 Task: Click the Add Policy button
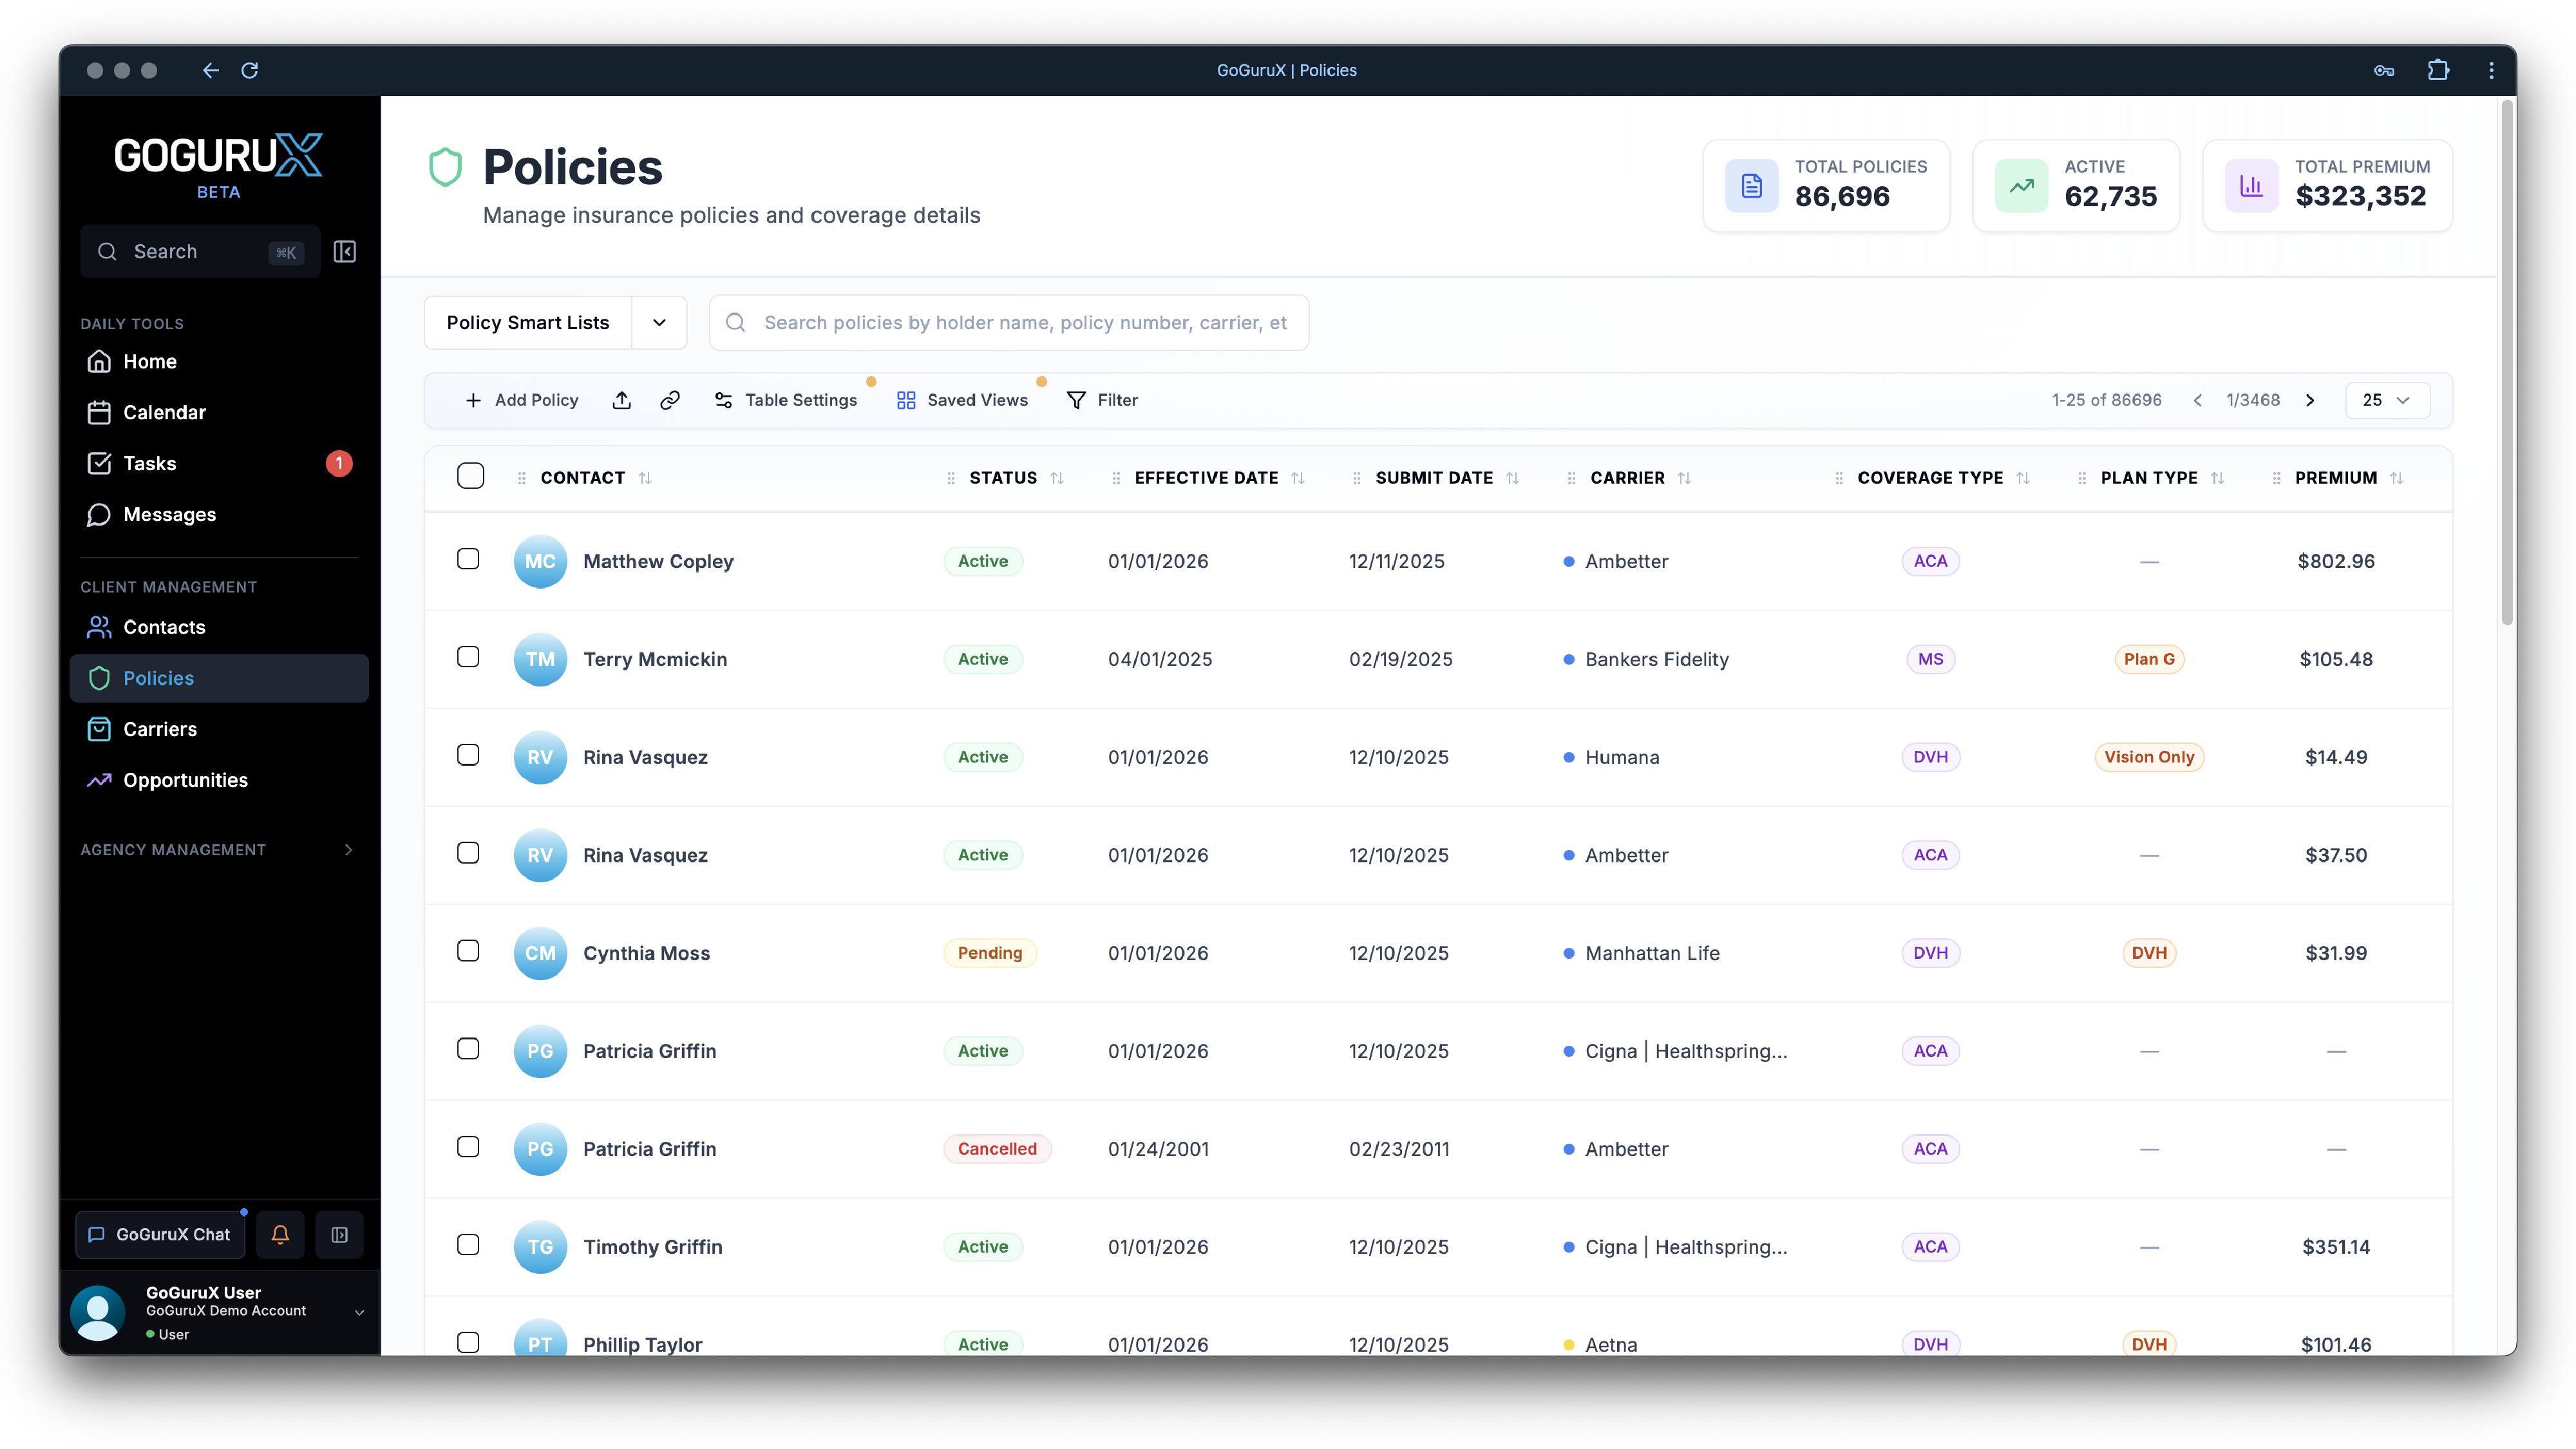click(522, 400)
